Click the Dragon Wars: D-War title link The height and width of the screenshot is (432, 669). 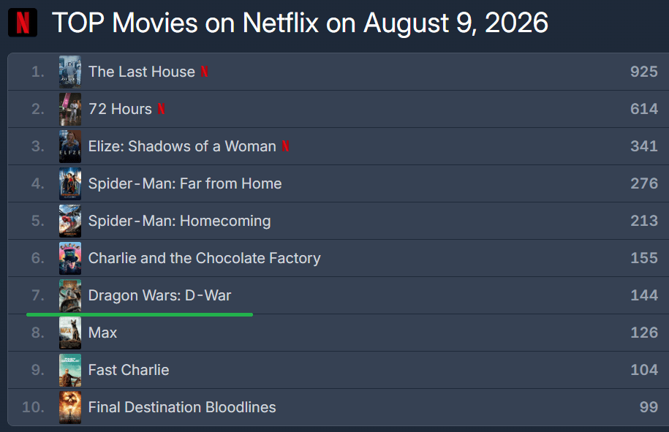click(159, 295)
